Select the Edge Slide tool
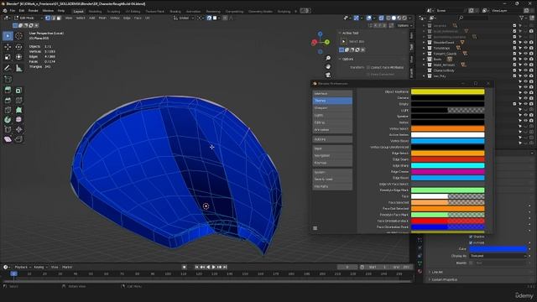The width and height of the screenshot is (537, 302). (8, 129)
